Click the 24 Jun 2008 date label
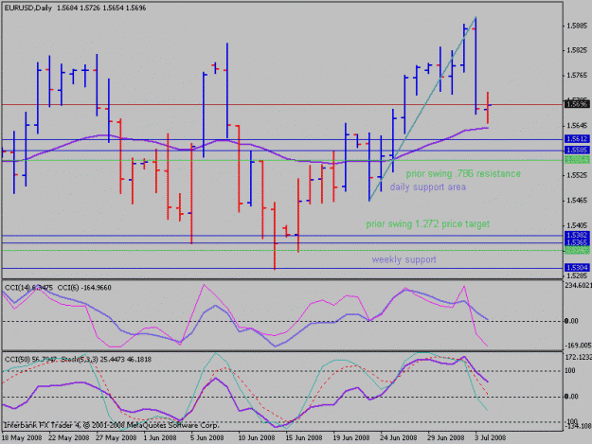The height and width of the screenshot is (444, 592). pos(398,437)
